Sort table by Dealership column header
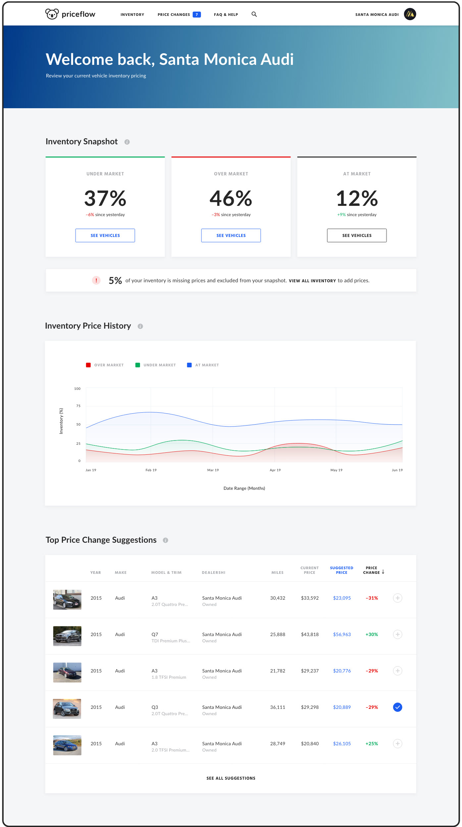 (214, 573)
